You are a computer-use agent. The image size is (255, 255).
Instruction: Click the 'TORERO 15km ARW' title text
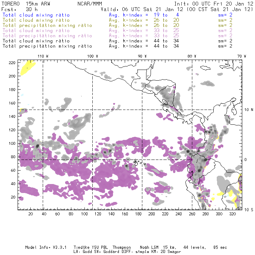[25, 4]
